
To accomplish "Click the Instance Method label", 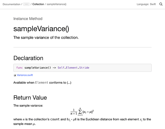I will (x=28, y=19).
